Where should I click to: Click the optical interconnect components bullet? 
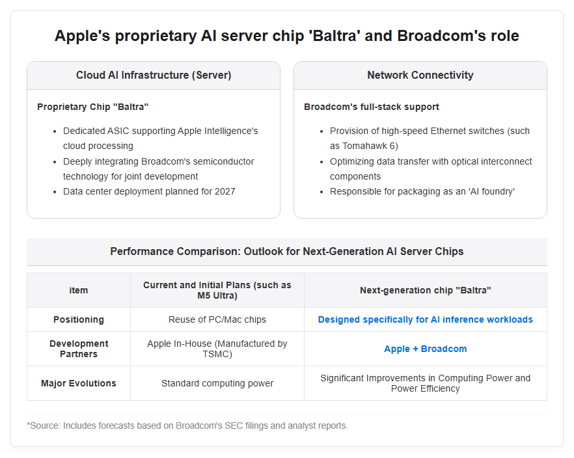pyautogui.click(x=431, y=168)
